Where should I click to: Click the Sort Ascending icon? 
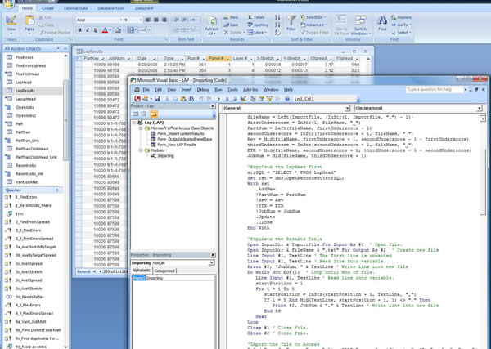277,17
